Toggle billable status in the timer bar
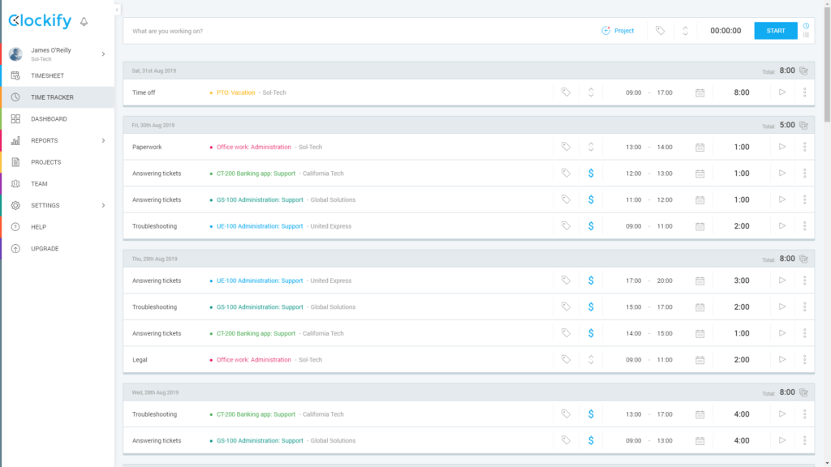 [x=685, y=31]
